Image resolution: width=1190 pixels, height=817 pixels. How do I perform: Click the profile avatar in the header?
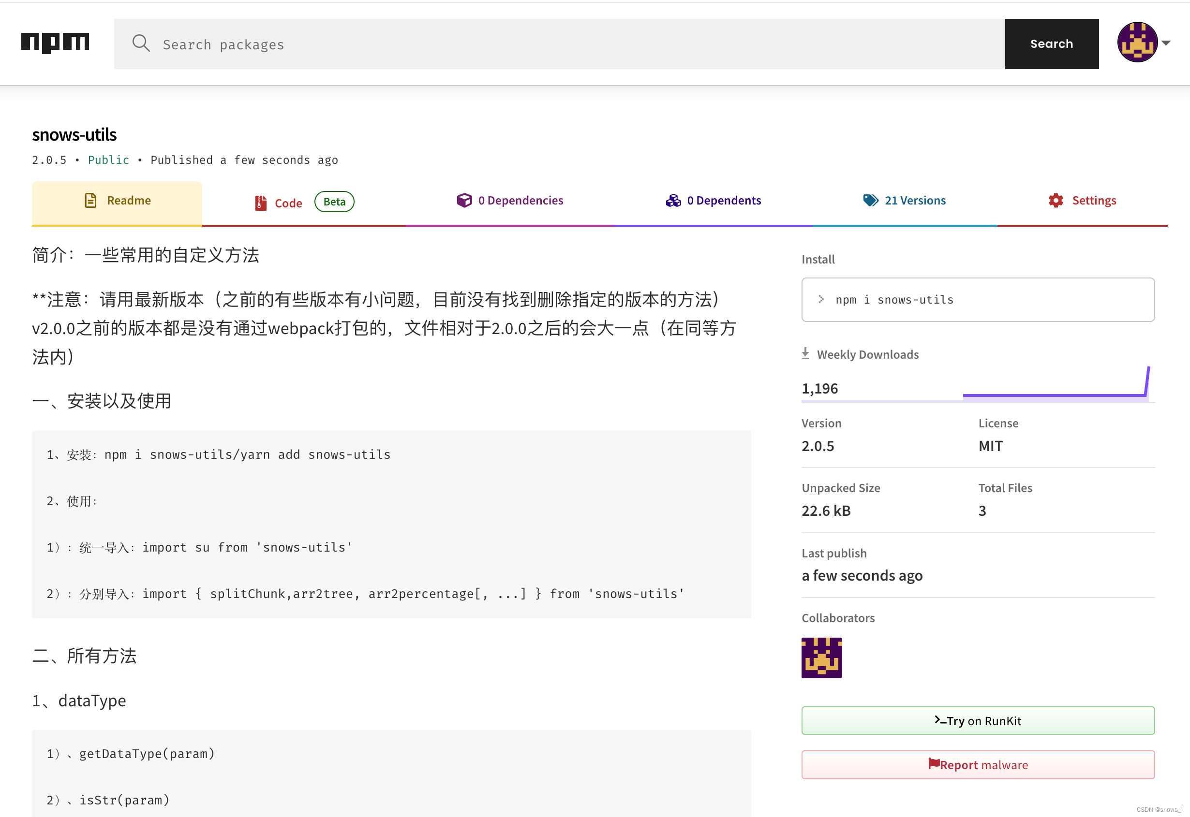click(1137, 42)
